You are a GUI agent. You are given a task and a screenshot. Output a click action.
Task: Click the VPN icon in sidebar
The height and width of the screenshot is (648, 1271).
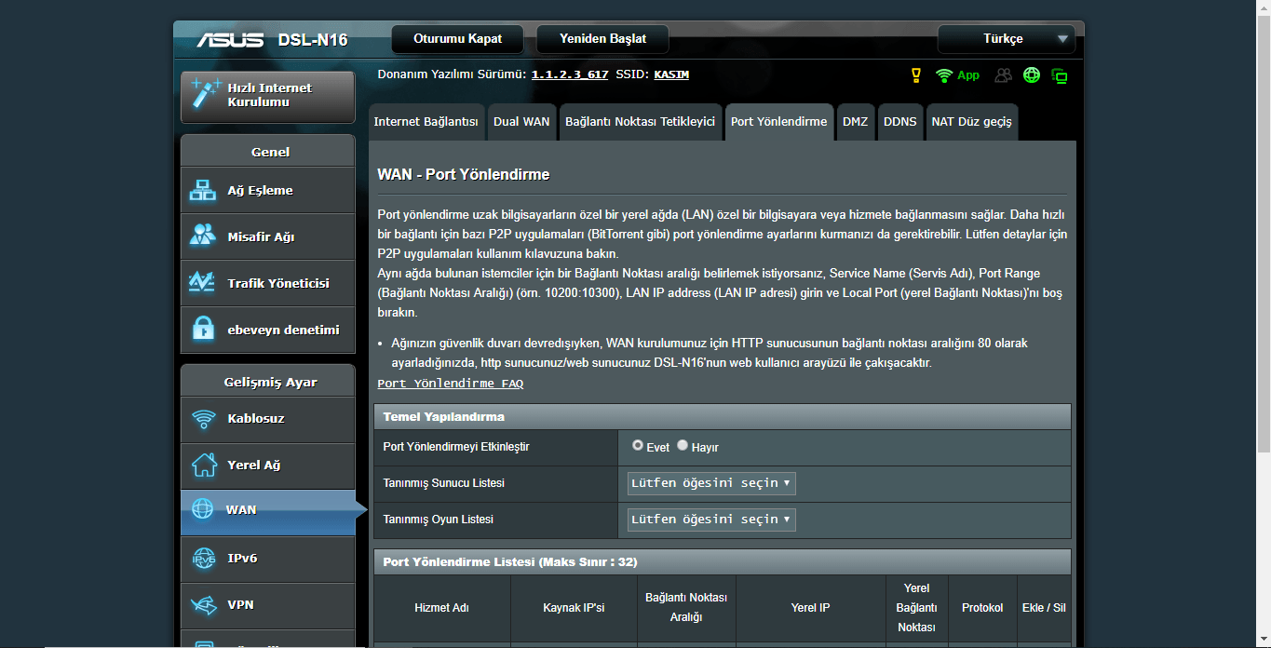[203, 605]
